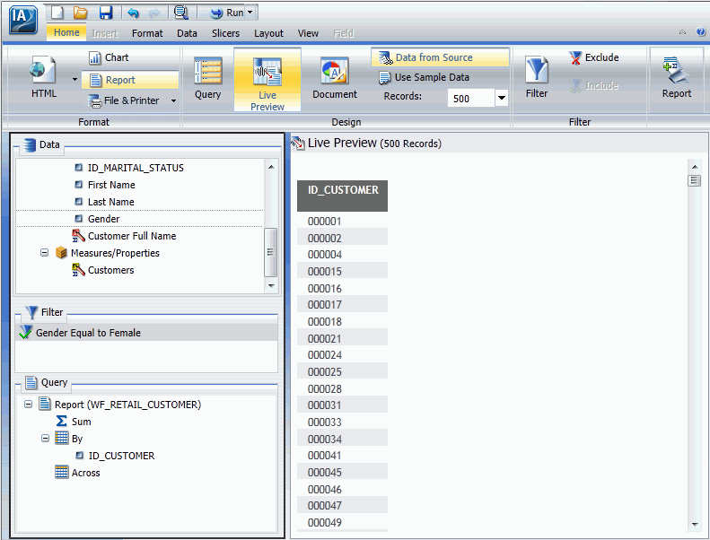
Task: Enable Data from Source option
Action: pos(440,57)
